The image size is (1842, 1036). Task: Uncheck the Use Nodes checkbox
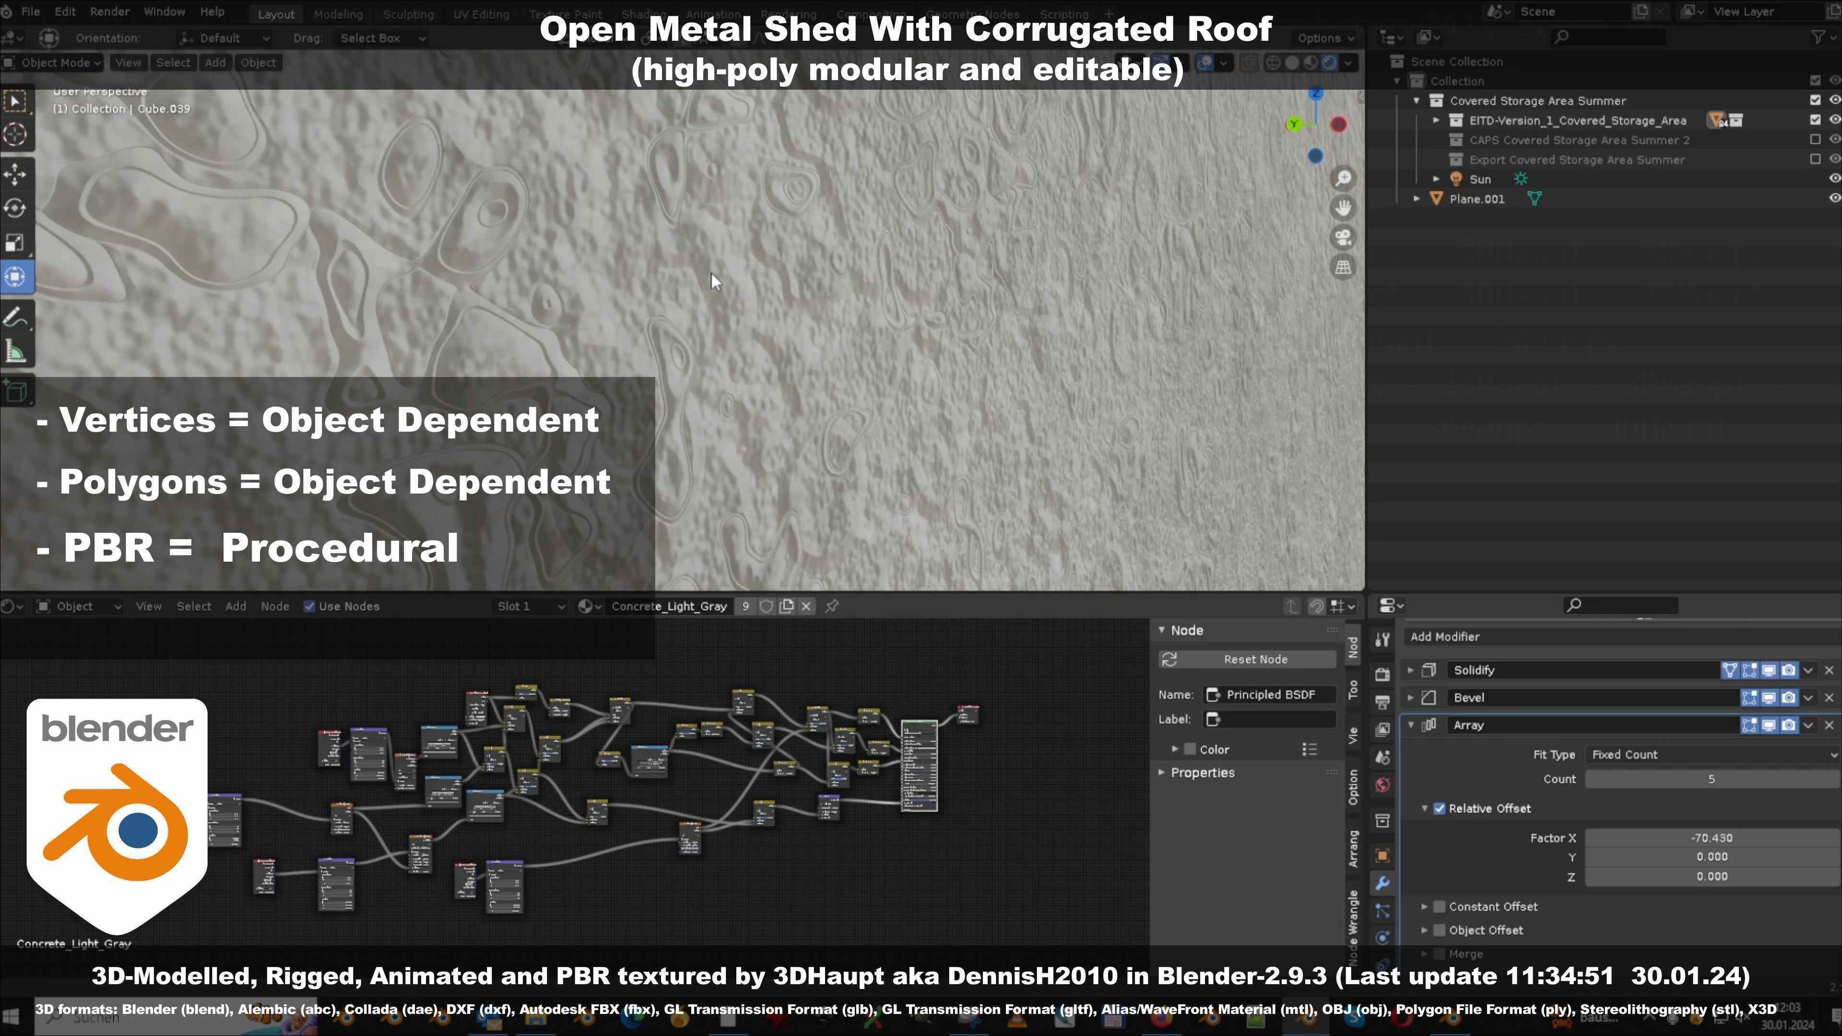[309, 606]
